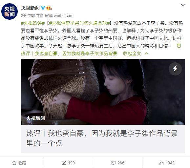The image size is (190, 168).
Task: Open the #央视评李子柒为何火遍全球# topic link
Action: [x=79, y=23]
